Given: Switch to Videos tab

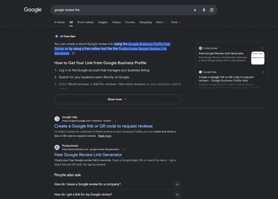Looking at the screenshot, I should (116, 22).
